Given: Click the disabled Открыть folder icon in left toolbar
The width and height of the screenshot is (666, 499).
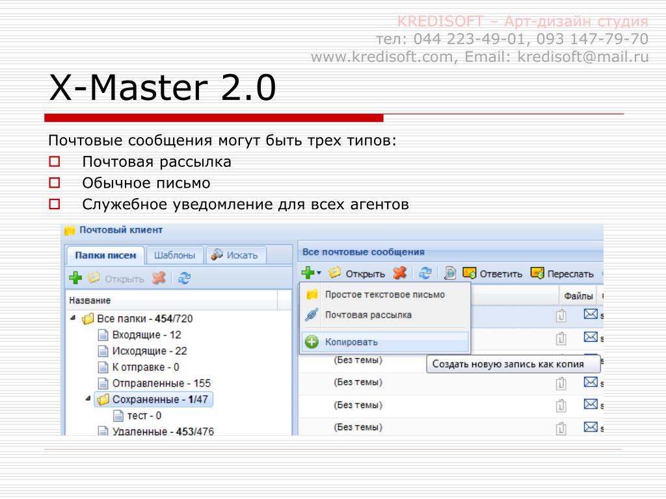Looking at the screenshot, I should coord(94,278).
